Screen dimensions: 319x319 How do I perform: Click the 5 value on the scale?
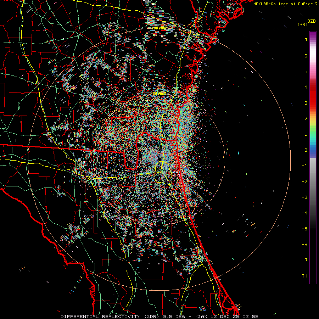point(306,71)
